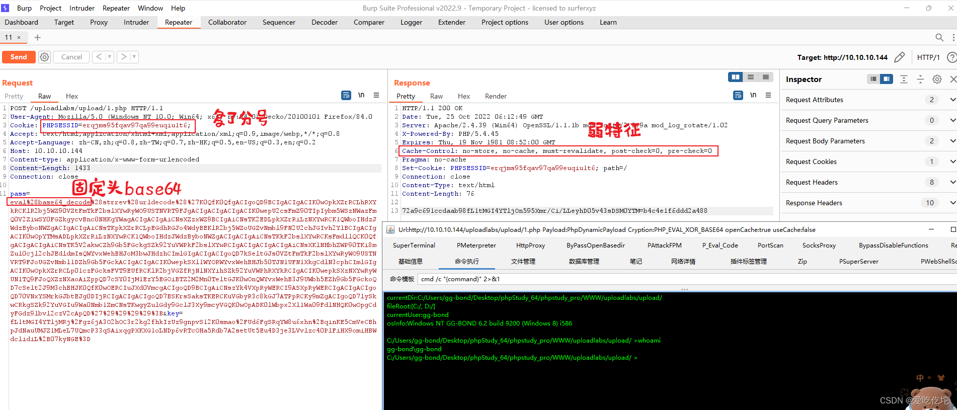Edit target with the pencil icon
The height and width of the screenshot is (410, 957).
(899, 57)
